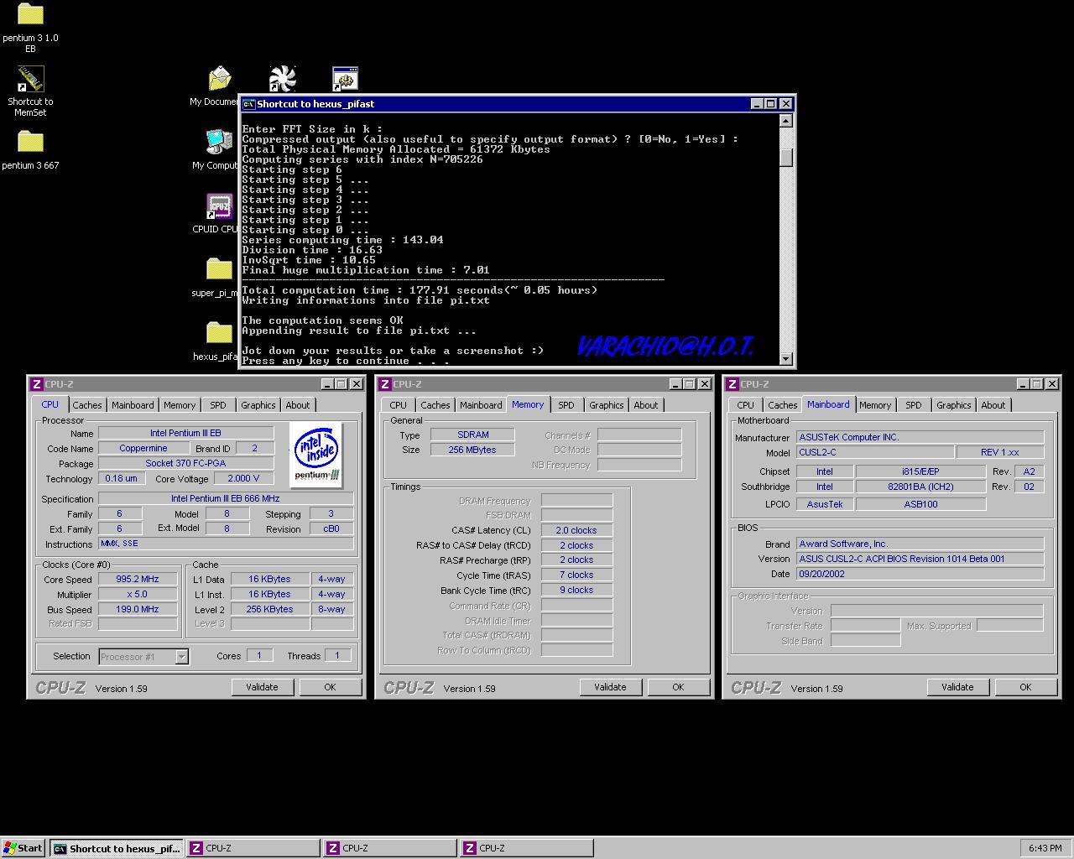Switch to Mainboard tab in CPU tab window
The image size is (1074, 859).
133,405
